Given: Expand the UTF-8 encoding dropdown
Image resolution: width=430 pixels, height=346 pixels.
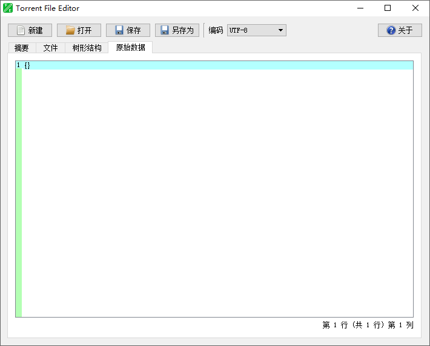Looking at the screenshot, I should [257, 30].
